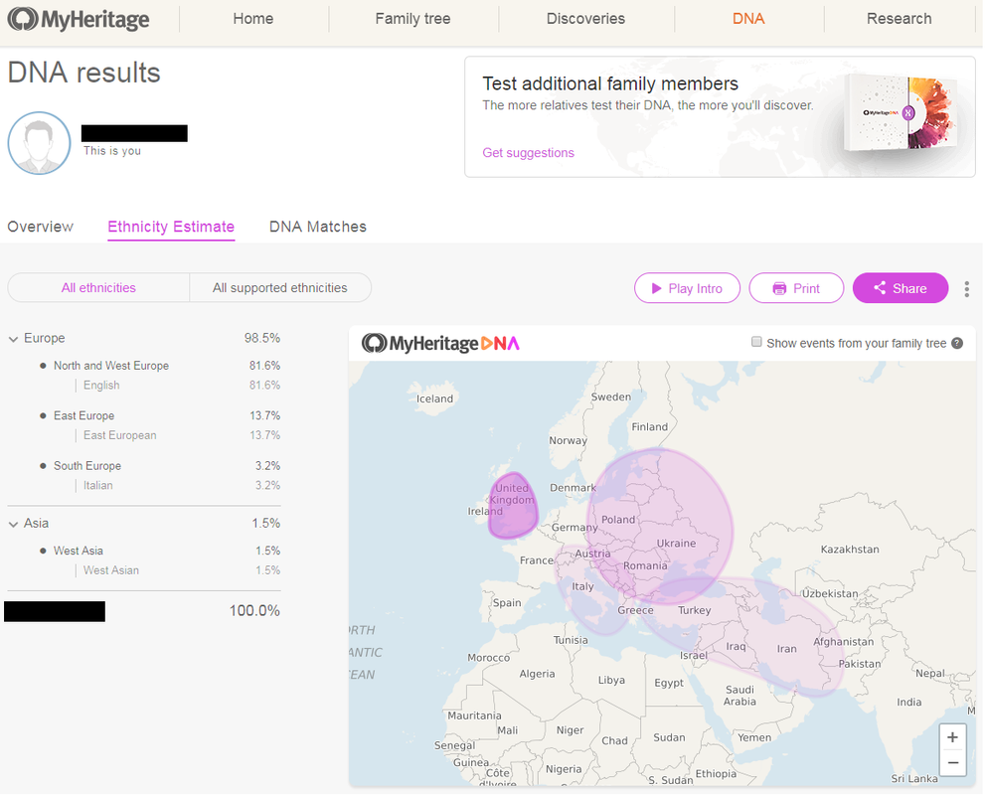Screen dimensions: 985x795
Task: Click the MyHeritage DNA logo on map
Action: [440, 344]
